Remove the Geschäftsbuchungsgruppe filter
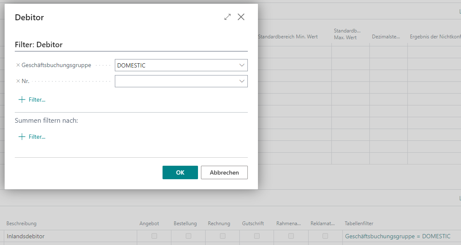461x245 pixels. tap(18, 65)
